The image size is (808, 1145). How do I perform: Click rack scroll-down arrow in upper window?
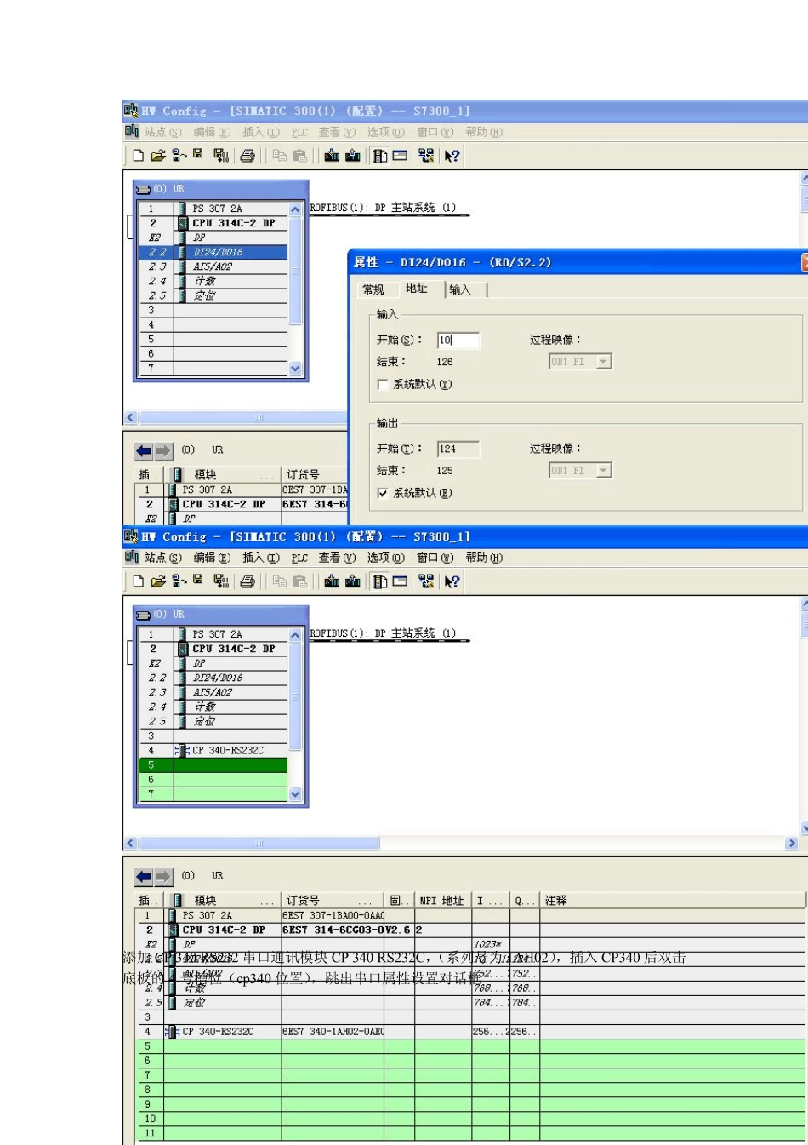(295, 369)
